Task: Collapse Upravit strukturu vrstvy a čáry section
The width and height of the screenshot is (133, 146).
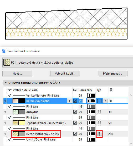Action: 6,83
